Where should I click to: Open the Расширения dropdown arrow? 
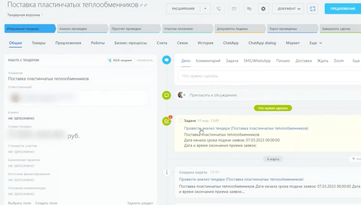coord(205,9)
